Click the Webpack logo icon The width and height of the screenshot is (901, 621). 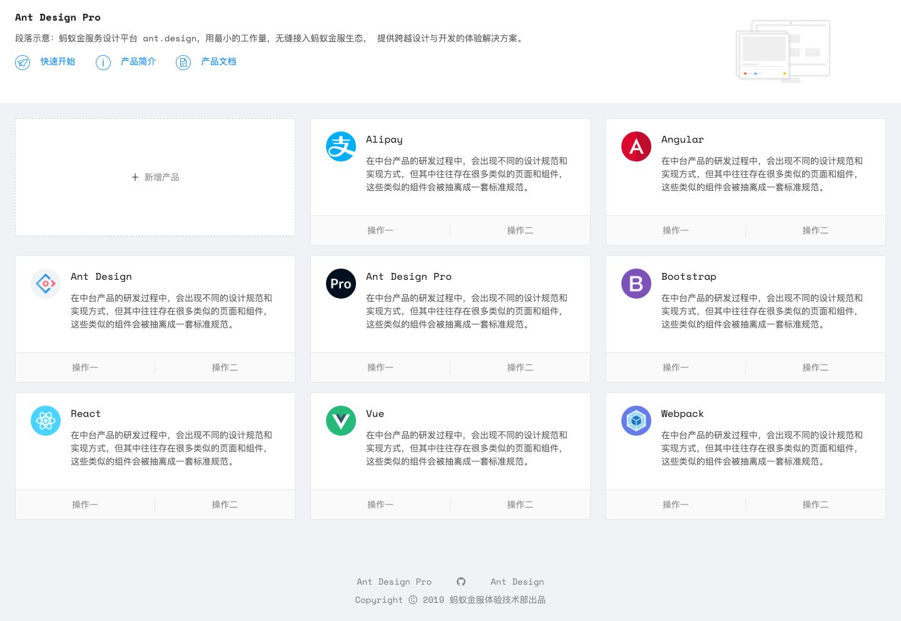coord(636,421)
